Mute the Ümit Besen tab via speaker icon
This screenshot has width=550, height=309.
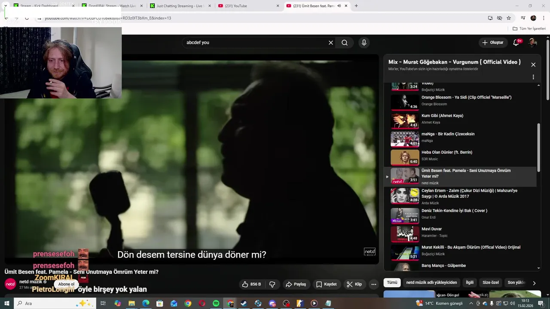[339, 6]
